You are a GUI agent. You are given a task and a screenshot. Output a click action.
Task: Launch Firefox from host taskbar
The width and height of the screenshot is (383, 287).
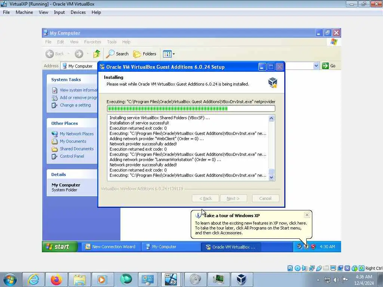point(56,280)
